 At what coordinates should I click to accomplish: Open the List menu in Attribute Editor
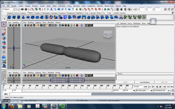pyautogui.click(x=118, y=24)
